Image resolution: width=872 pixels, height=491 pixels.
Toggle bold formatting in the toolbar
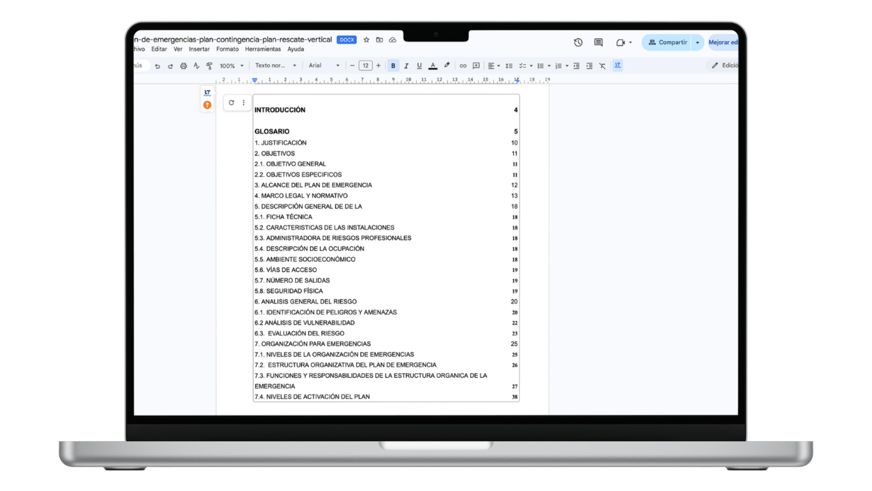[x=393, y=66]
